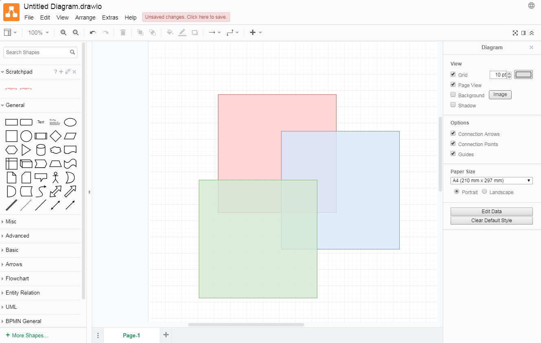Expand the Flowchart shapes section
This screenshot has height=343, width=541.
coord(18,278)
